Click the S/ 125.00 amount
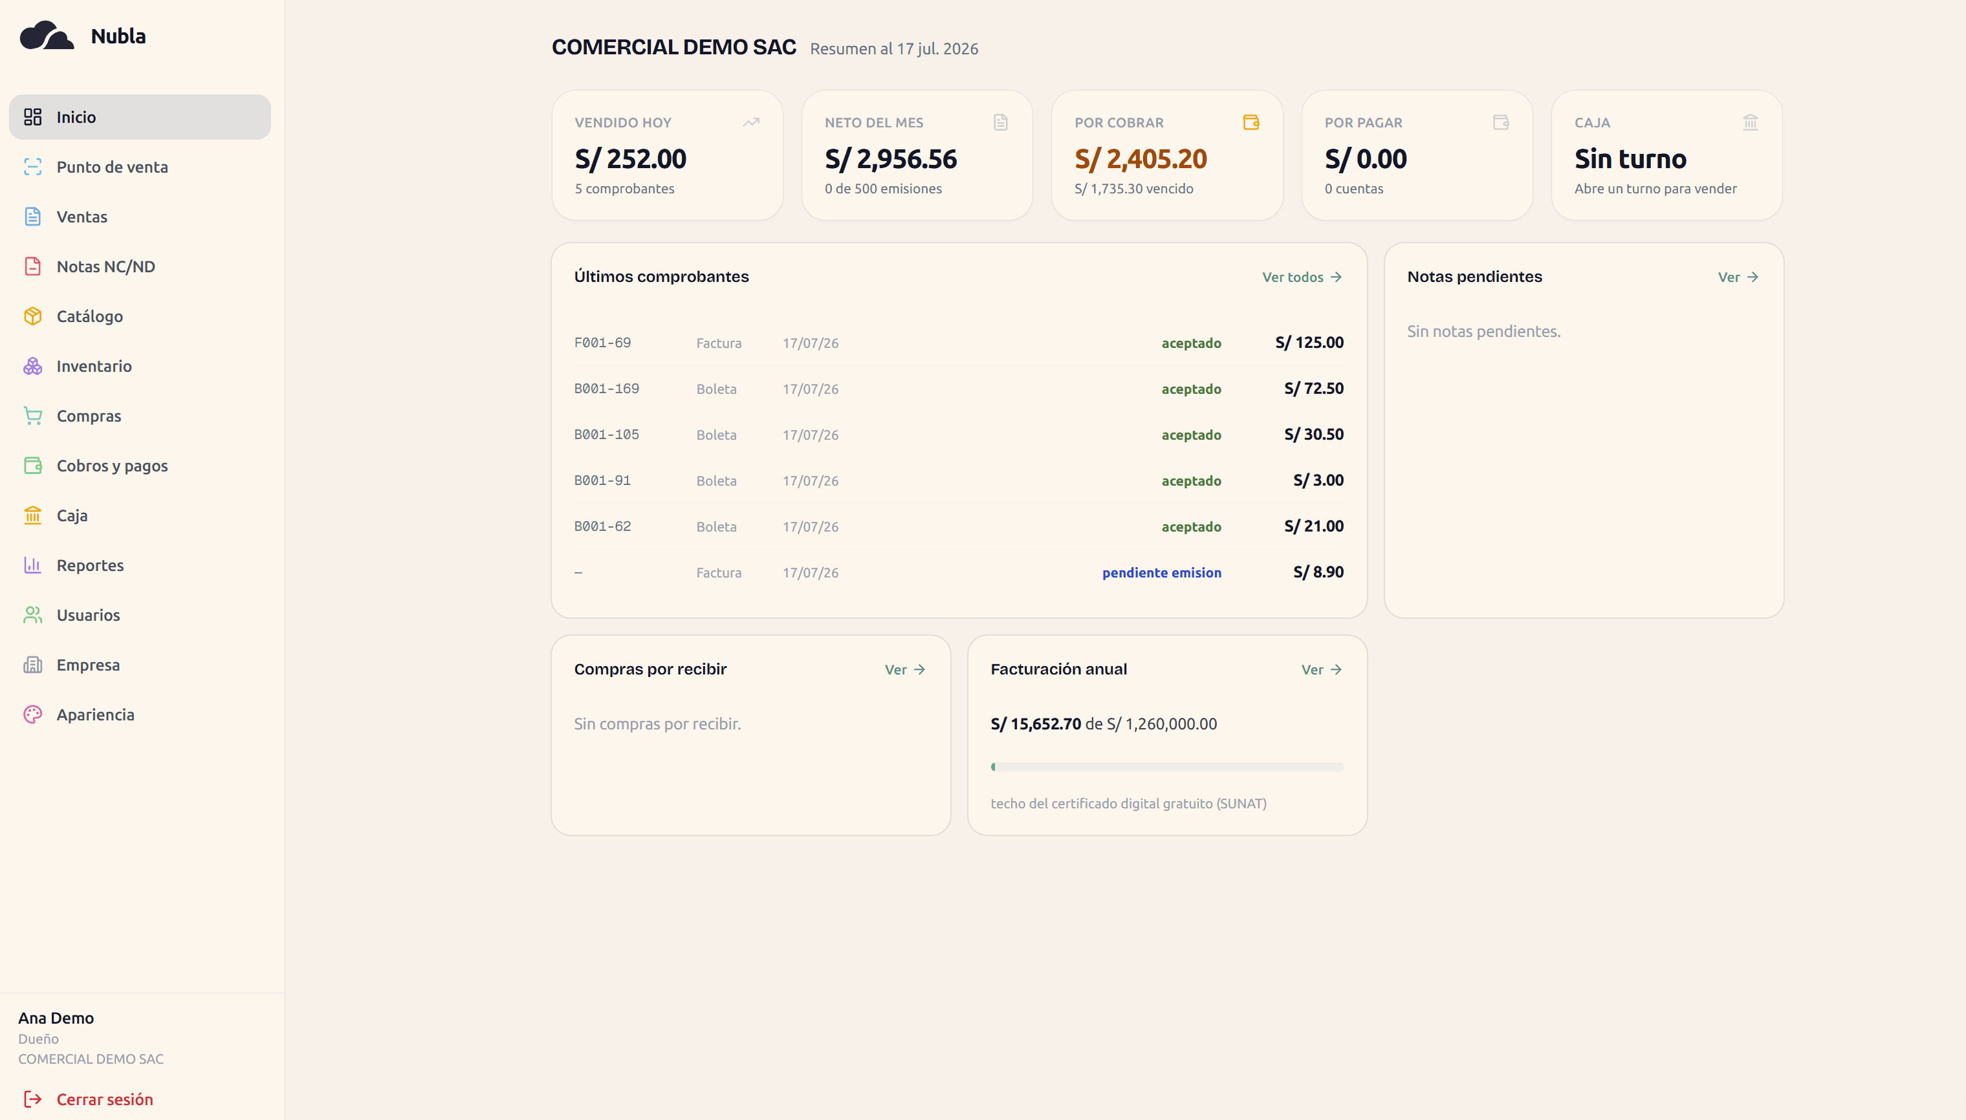Viewport: 1966px width, 1120px height. pyautogui.click(x=1309, y=343)
